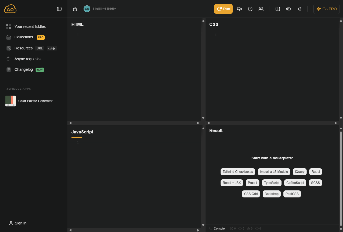Switch theme using the sun icon

point(299,9)
